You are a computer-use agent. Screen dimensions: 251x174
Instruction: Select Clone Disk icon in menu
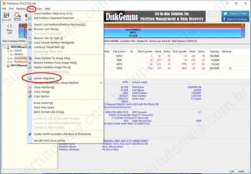[30, 92]
